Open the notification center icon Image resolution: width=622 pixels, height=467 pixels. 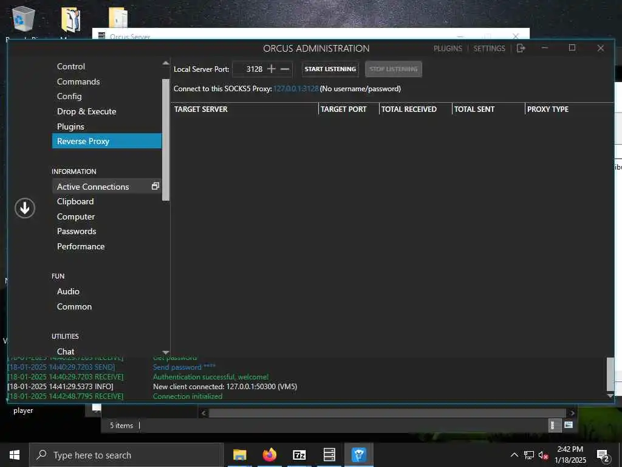pyautogui.click(x=603, y=455)
